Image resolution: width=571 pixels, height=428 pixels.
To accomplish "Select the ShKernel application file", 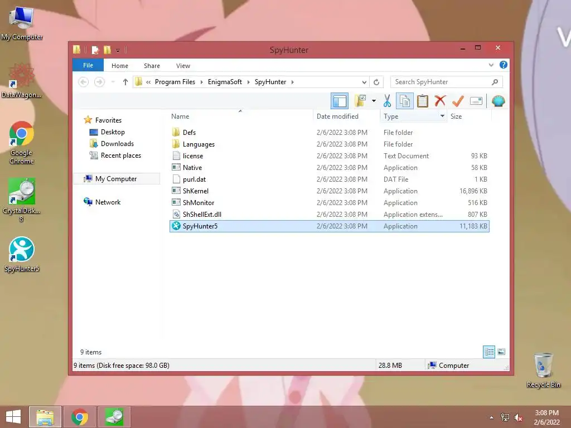I will pos(329,191).
